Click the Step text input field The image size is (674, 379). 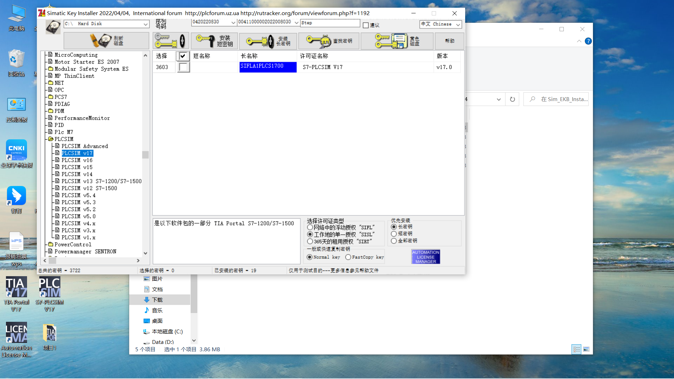[x=330, y=23]
